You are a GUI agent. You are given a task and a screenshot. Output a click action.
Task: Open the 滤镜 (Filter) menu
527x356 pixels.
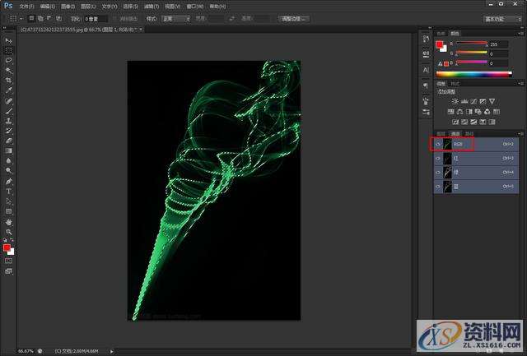pos(150,6)
